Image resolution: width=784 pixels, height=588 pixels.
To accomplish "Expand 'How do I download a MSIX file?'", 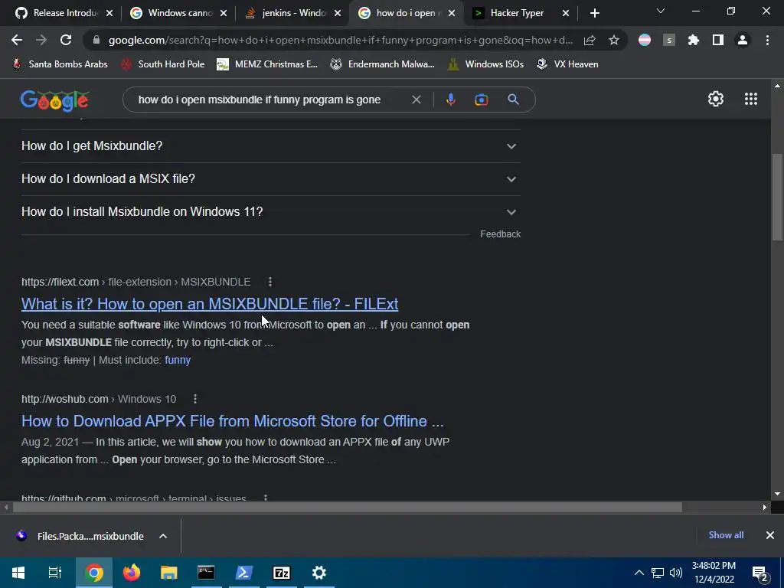I will coord(271,179).
